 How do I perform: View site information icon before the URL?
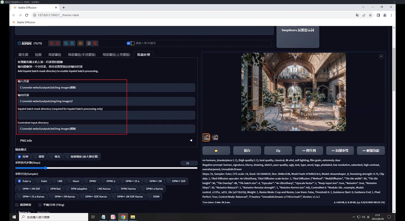tap(34, 15)
